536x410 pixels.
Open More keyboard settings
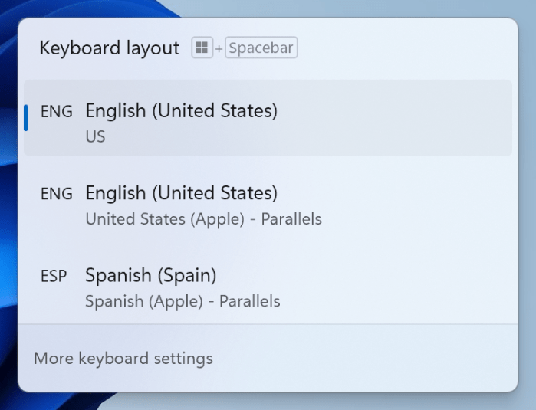(x=123, y=358)
